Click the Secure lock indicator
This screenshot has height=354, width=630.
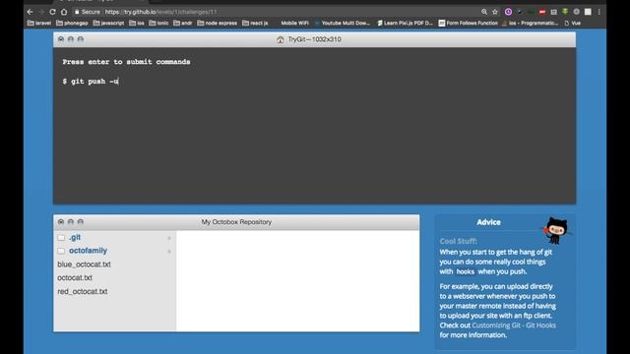pyautogui.click(x=88, y=12)
